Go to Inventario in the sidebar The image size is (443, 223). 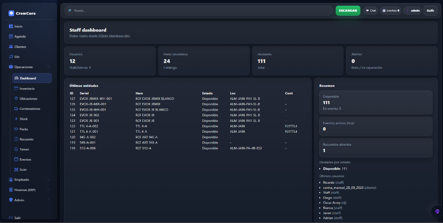click(27, 88)
